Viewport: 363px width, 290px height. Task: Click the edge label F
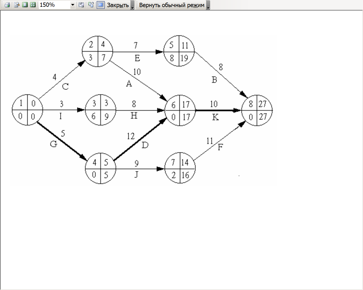(x=220, y=147)
